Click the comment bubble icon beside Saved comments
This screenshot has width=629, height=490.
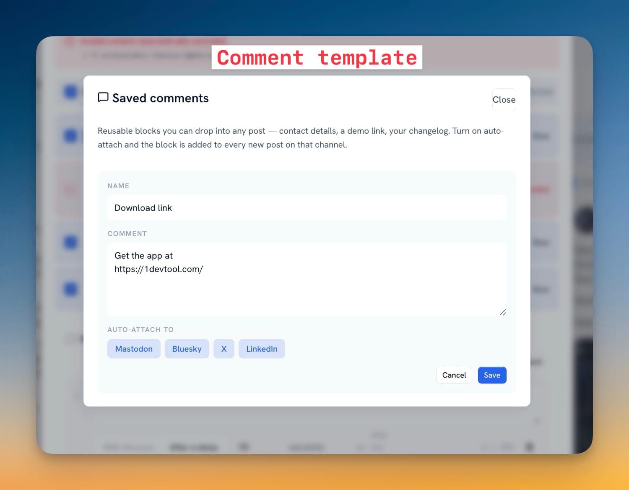pos(103,98)
